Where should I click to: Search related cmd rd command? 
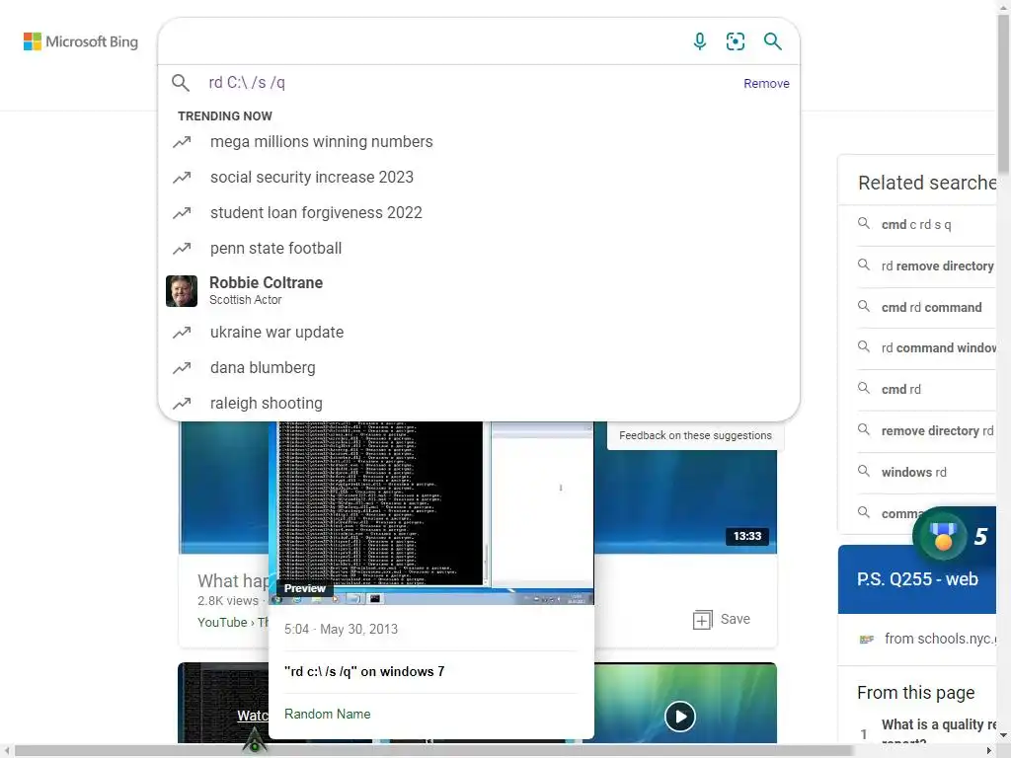pos(932,308)
